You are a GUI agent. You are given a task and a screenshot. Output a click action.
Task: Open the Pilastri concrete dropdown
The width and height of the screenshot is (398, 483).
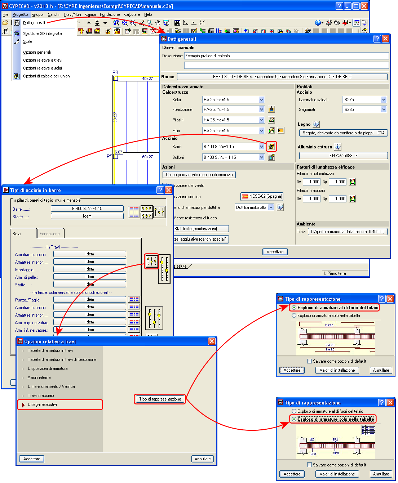click(x=262, y=120)
